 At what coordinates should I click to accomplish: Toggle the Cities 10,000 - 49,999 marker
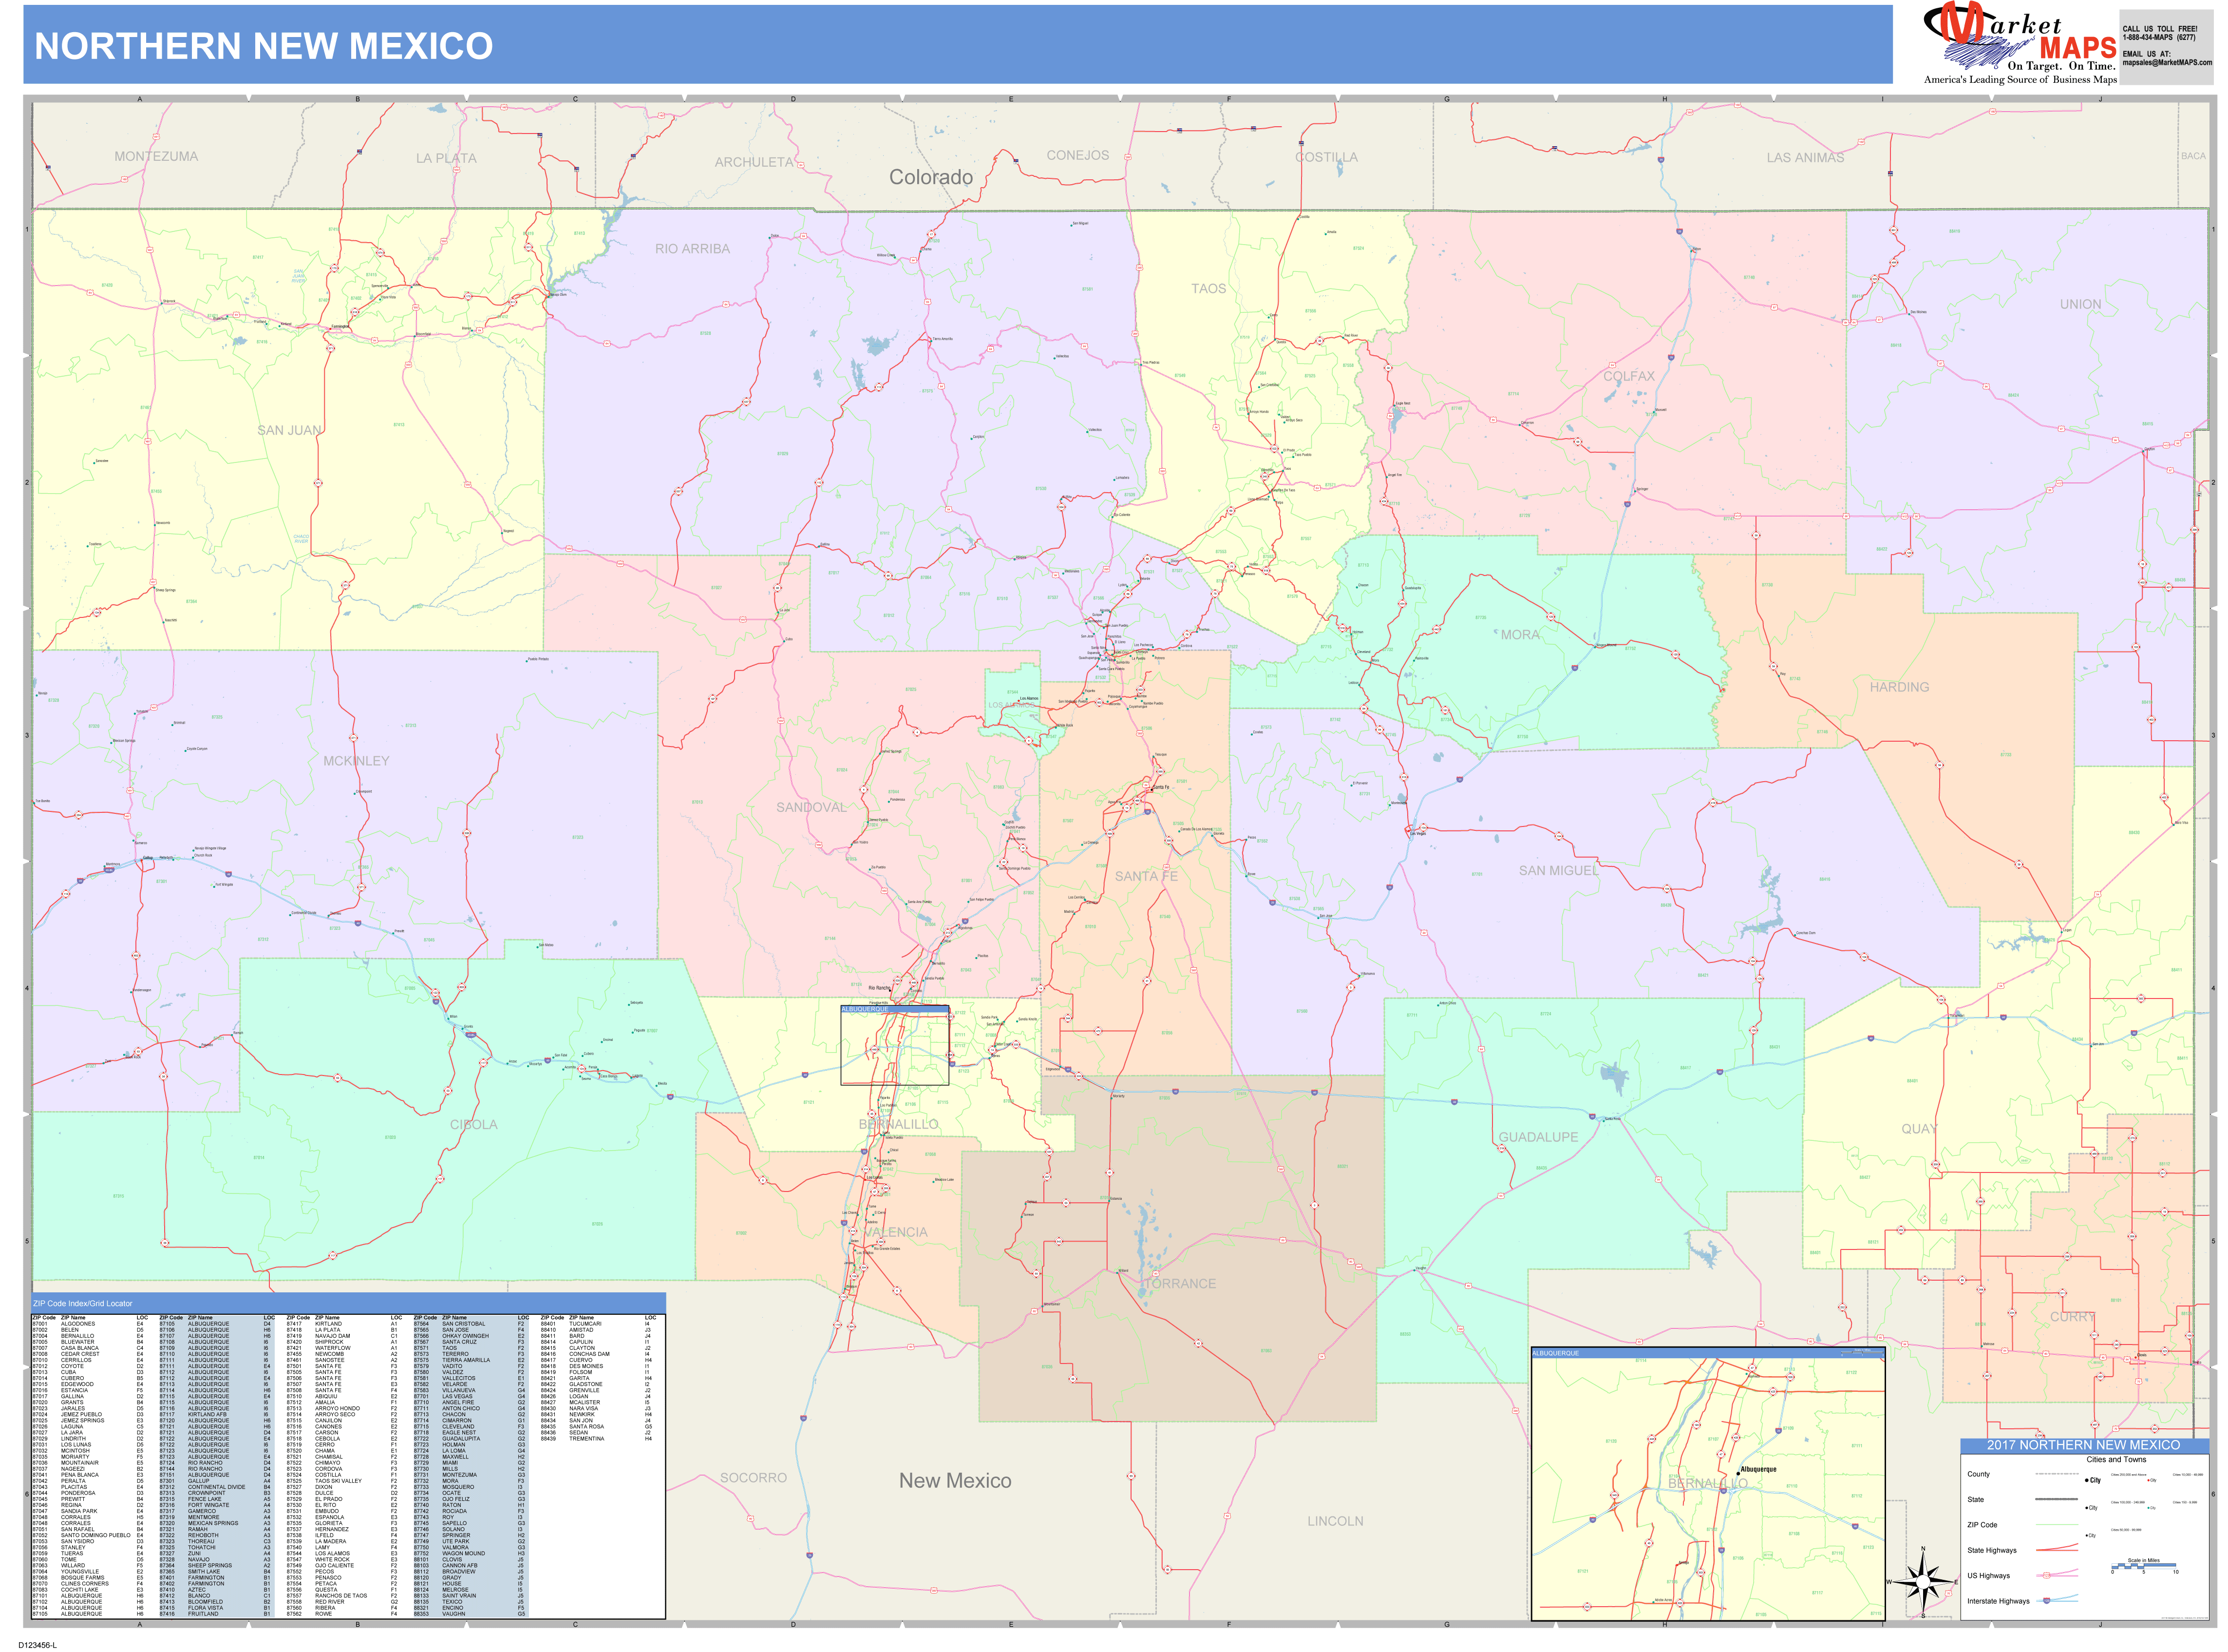(x=2148, y=1481)
